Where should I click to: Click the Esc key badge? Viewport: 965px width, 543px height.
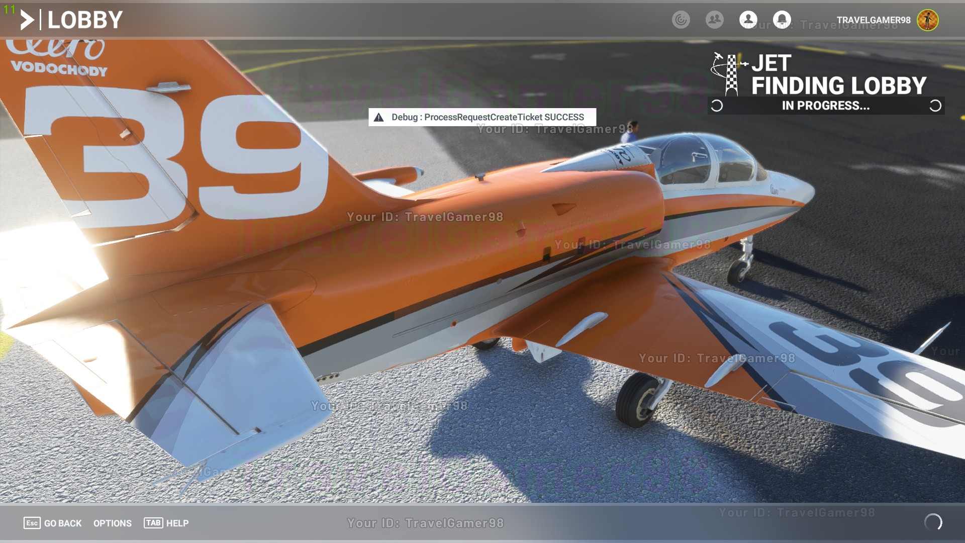(32, 523)
